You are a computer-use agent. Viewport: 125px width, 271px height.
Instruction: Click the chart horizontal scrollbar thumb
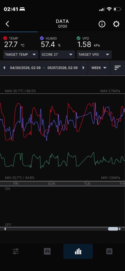113,229
